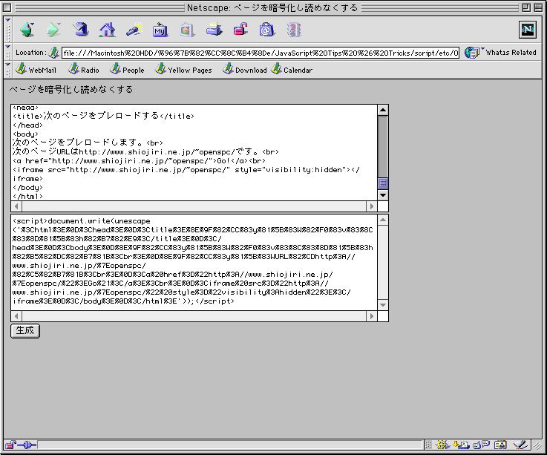The width and height of the screenshot is (547, 455).
Task: Go back with the Back arrow icon
Action: point(27,30)
